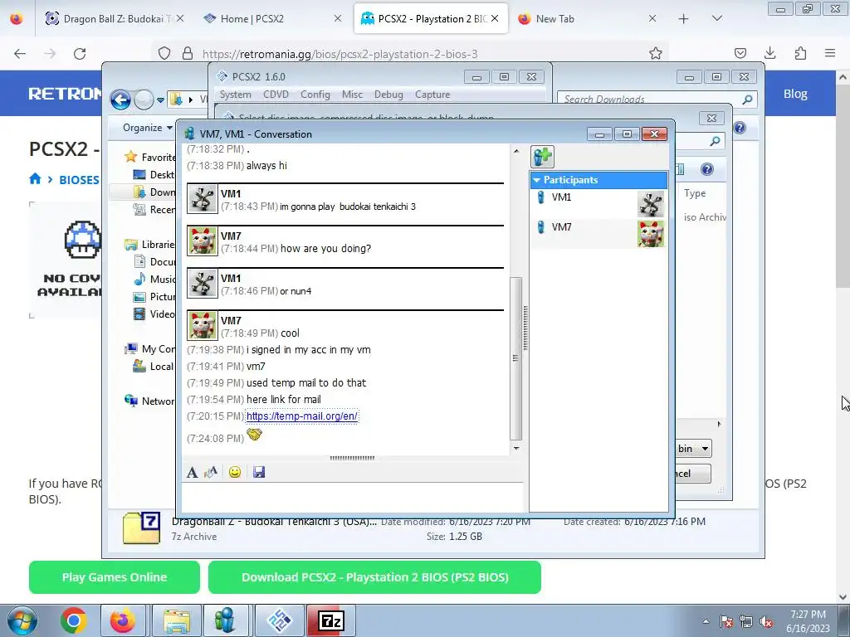The width and height of the screenshot is (850, 637).
Task: Select Local Disk in Explorer sidebar
Action: pos(154,366)
